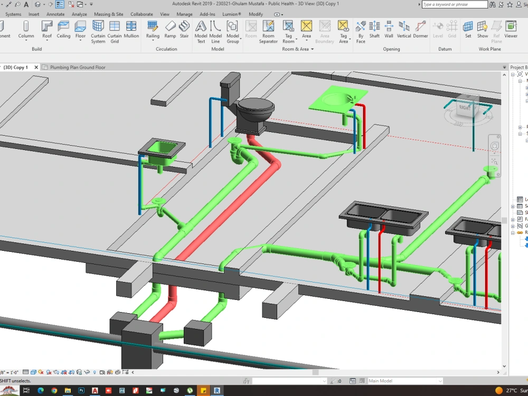Expand the Roof tool dropdown arrow
Screen dimensions: 528x396
point(47,41)
